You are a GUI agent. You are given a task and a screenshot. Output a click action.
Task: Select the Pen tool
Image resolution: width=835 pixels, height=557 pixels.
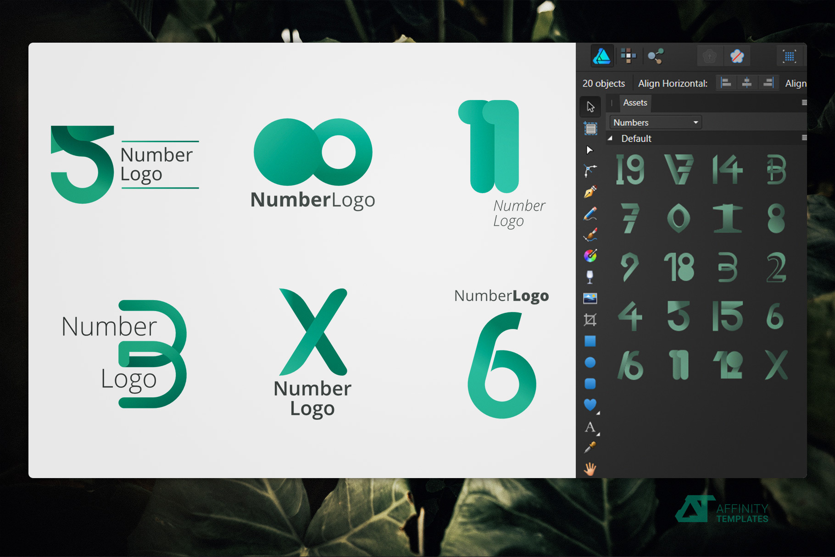click(591, 192)
